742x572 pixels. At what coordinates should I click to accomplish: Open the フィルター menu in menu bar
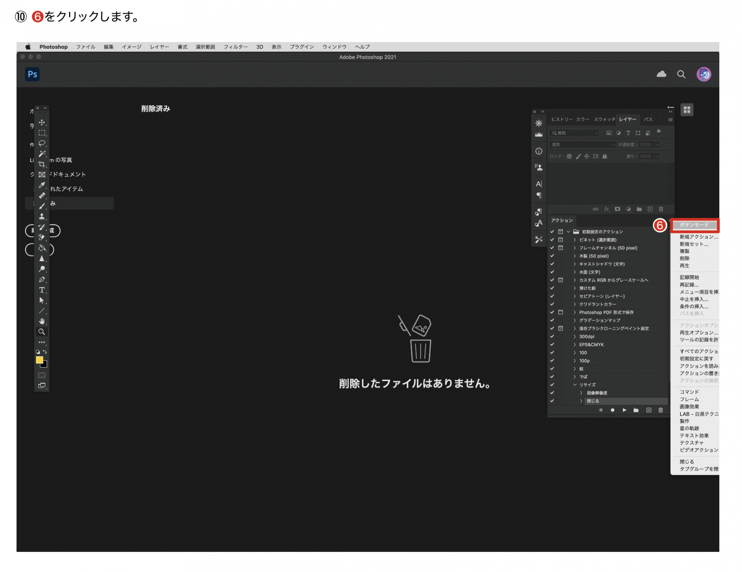click(236, 47)
